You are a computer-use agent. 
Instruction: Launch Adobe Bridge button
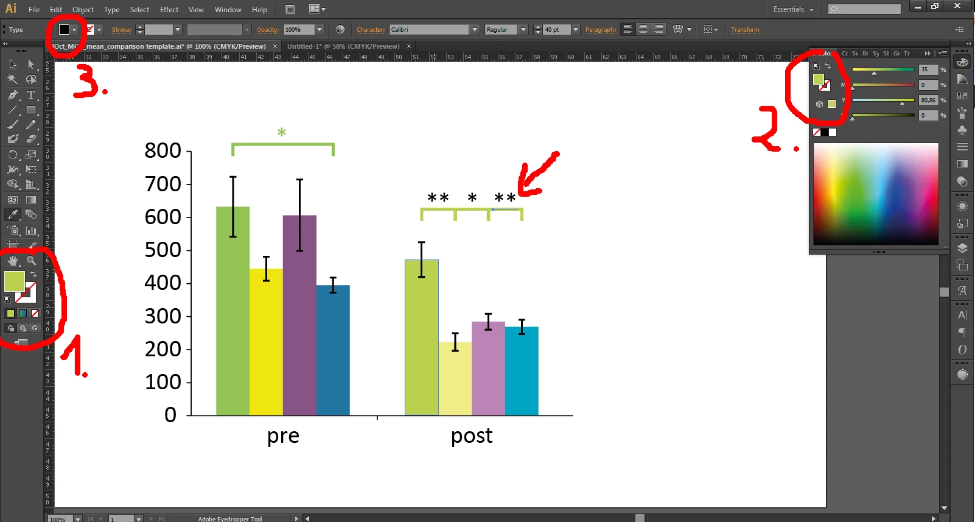pos(290,9)
